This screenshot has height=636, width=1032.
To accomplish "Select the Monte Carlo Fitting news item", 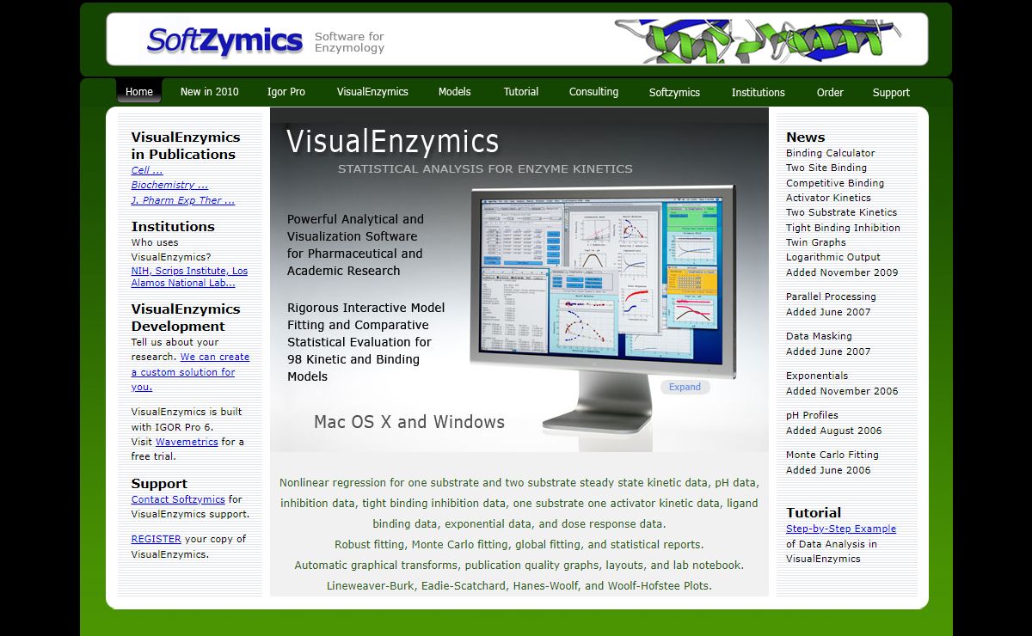I will coord(832,455).
